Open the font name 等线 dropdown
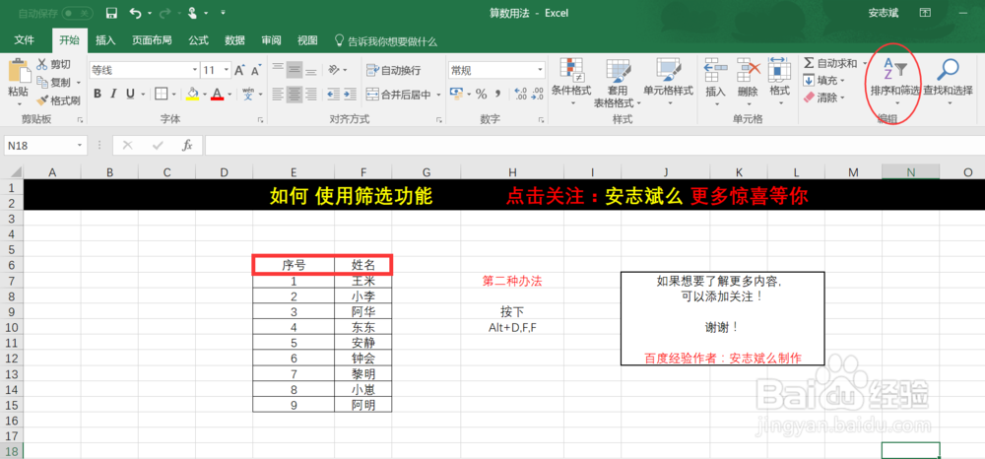The width and height of the screenshot is (985, 459). (x=194, y=70)
